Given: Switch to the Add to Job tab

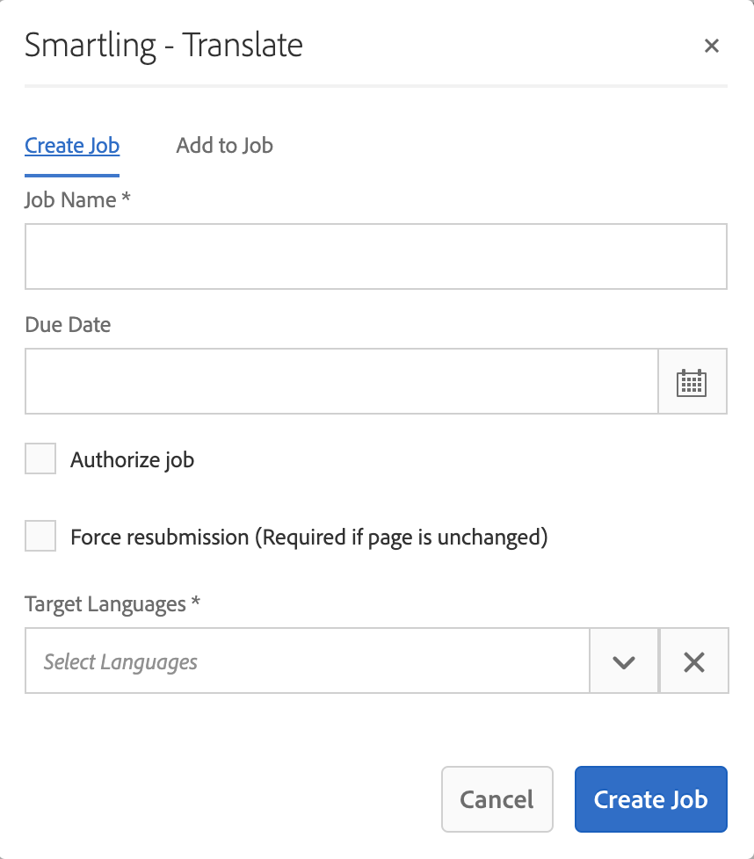Looking at the screenshot, I should [x=224, y=146].
